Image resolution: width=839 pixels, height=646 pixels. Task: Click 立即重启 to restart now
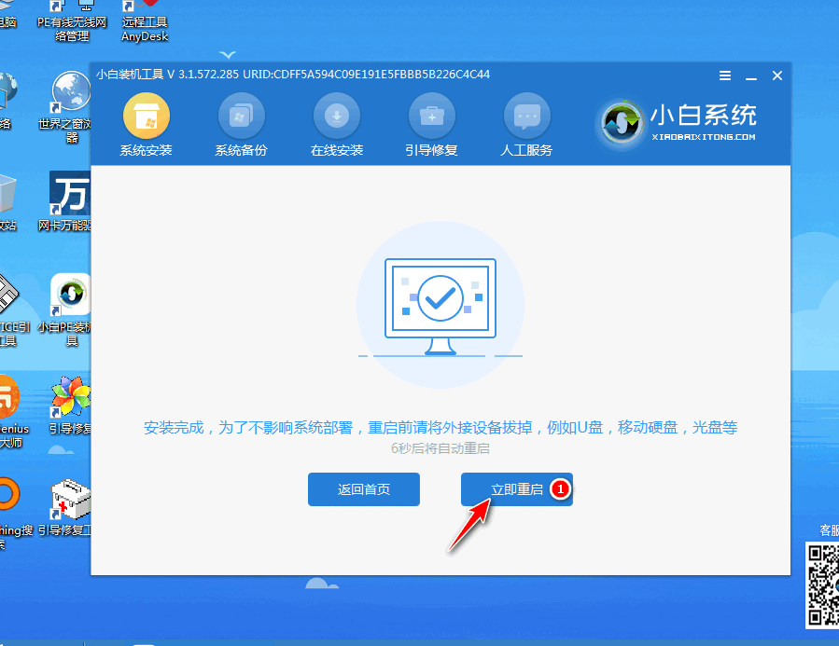(x=517, y=489)
